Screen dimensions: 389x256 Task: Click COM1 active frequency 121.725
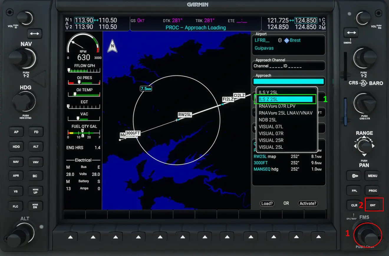pos(278,20)
